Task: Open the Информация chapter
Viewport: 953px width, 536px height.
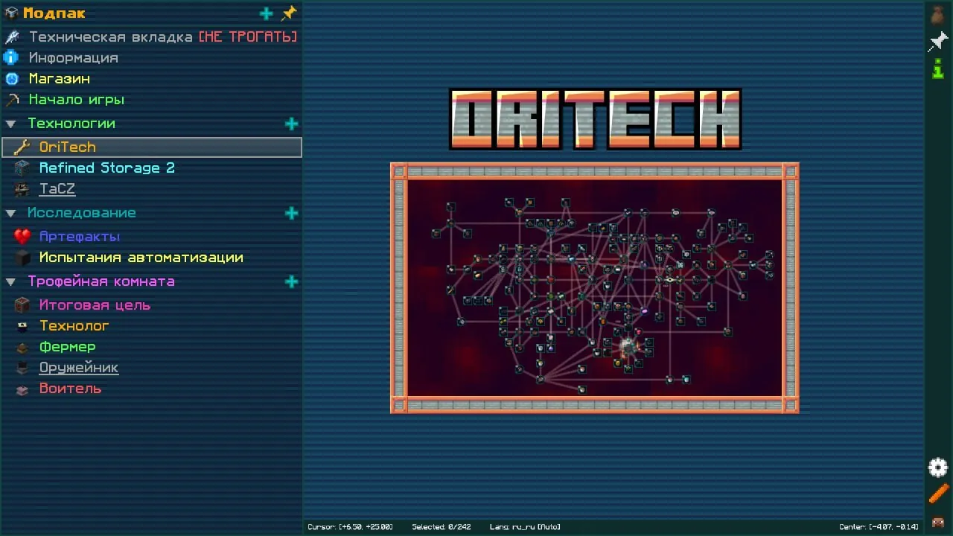Action: point(151,57)
